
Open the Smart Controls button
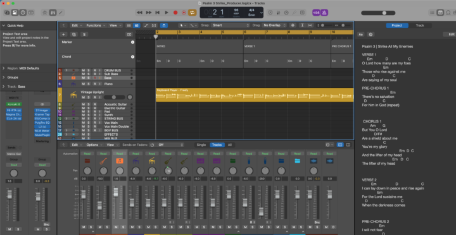coord(44,13)
